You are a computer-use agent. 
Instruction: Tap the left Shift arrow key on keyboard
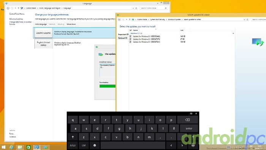73,137
